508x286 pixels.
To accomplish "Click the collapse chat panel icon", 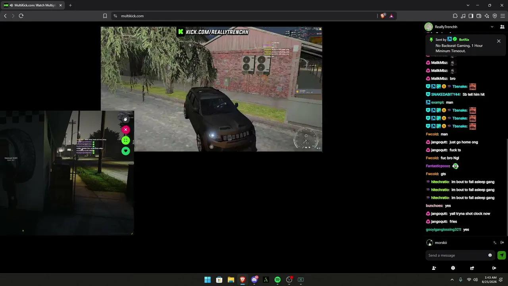I will pyautogui.click(x=494, y=268).
